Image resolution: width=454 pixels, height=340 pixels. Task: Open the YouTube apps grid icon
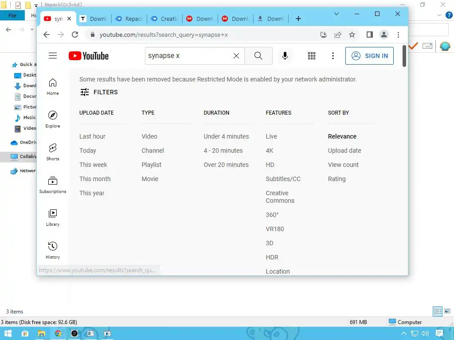(312, 56)
